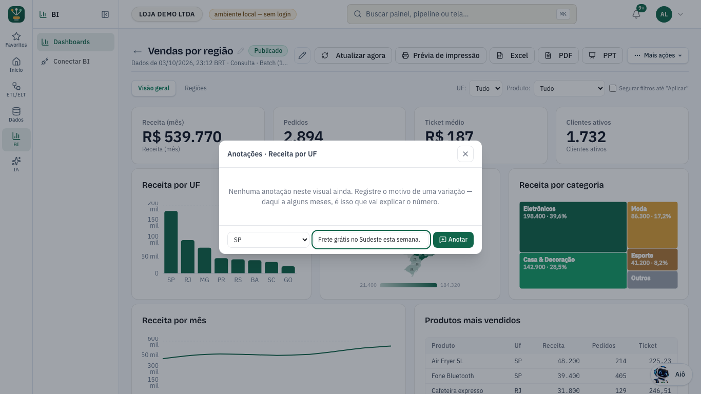The width and height of the screenshot is (701, 394).
Task: Click Atualizar agora
Action: click(353, 55)
